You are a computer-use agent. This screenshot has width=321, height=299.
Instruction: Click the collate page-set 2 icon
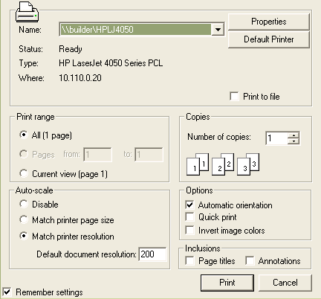[x=223, y=164]
